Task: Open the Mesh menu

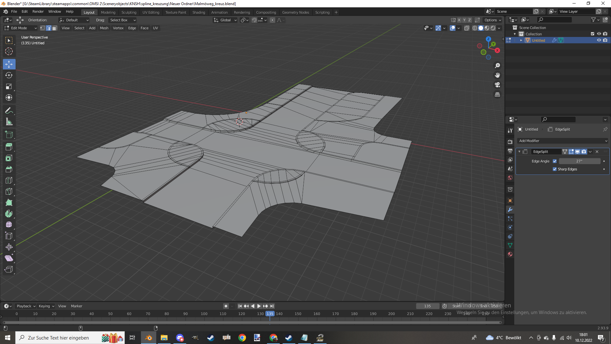Action: coord(104,28)
